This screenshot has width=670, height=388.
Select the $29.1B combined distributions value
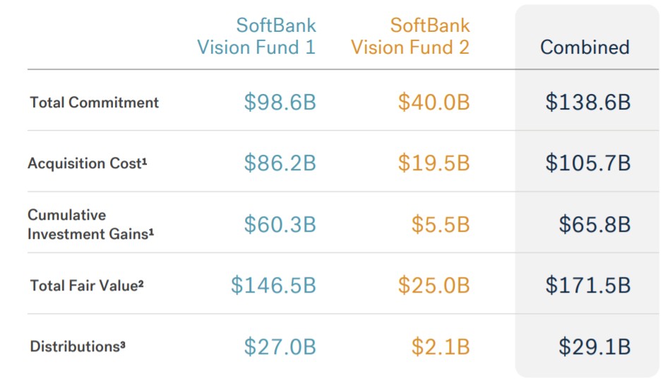coord(594,347)
